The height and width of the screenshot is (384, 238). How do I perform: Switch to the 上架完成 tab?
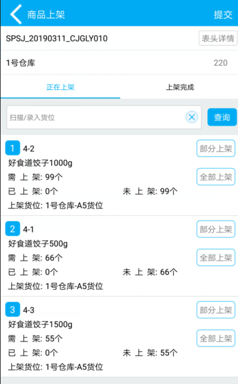click(x=179, y=87)
